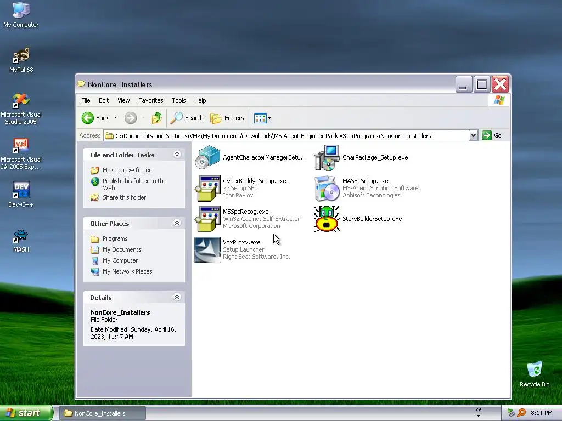
Task: Go to My Documents in Other Places
Action: 122,249
